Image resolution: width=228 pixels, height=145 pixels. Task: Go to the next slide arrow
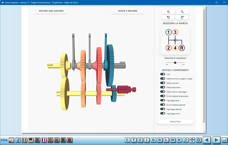pos(216,140)
